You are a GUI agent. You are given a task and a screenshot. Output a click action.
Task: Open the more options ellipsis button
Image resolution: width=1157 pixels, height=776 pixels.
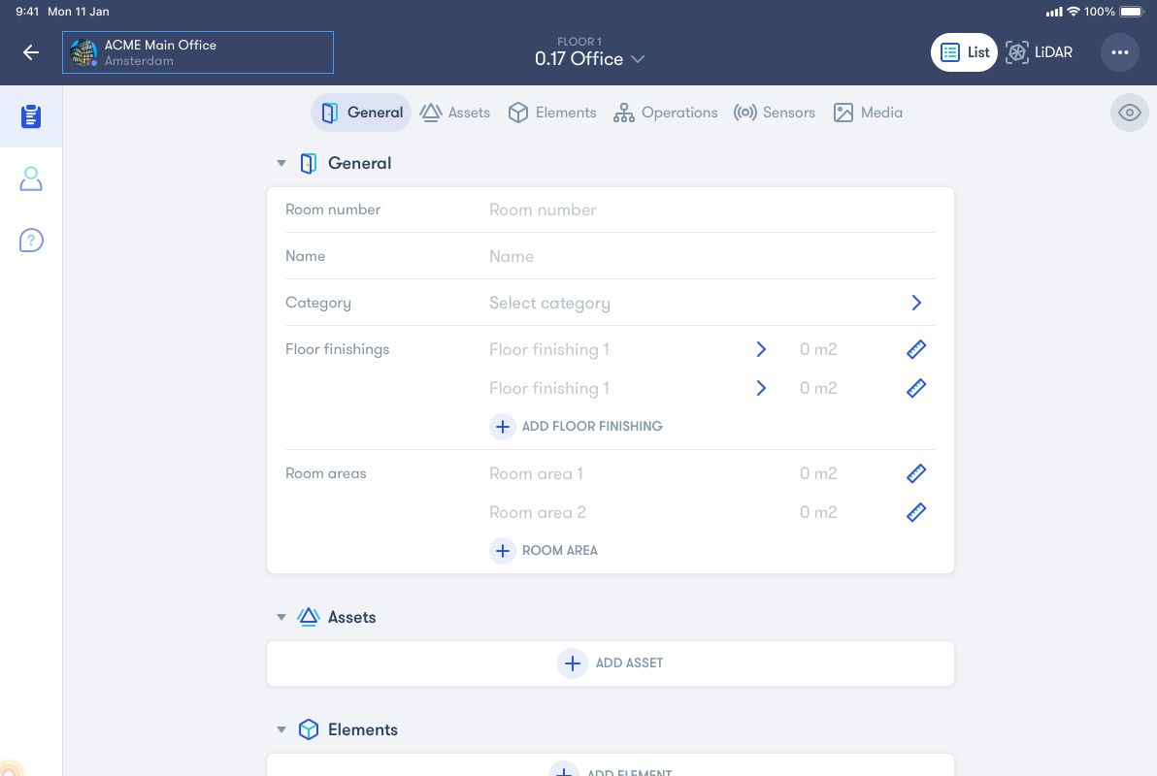pos(1119,52)
